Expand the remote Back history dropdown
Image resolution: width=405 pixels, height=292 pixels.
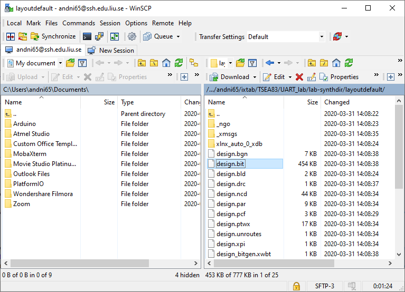pyautogui.click(x=279, y=63)
